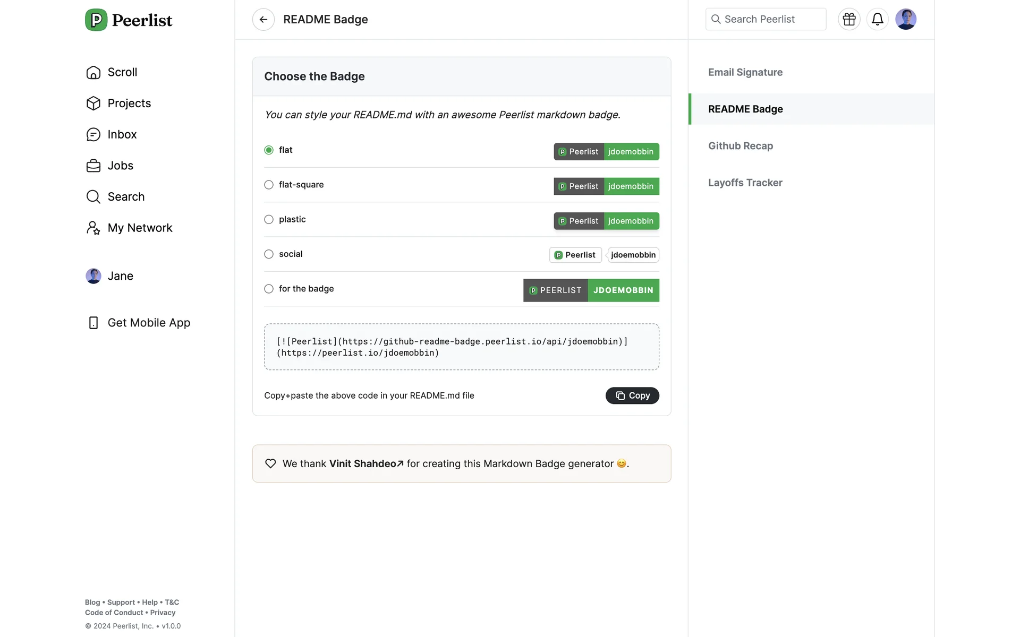The image size is (1020, 637).
Task: Click the back arrow icon
Action: pyautogui.click(x=263, y=20)
